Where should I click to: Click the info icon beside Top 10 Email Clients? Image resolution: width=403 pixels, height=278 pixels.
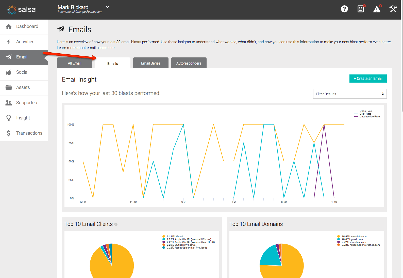coord(116,224)
